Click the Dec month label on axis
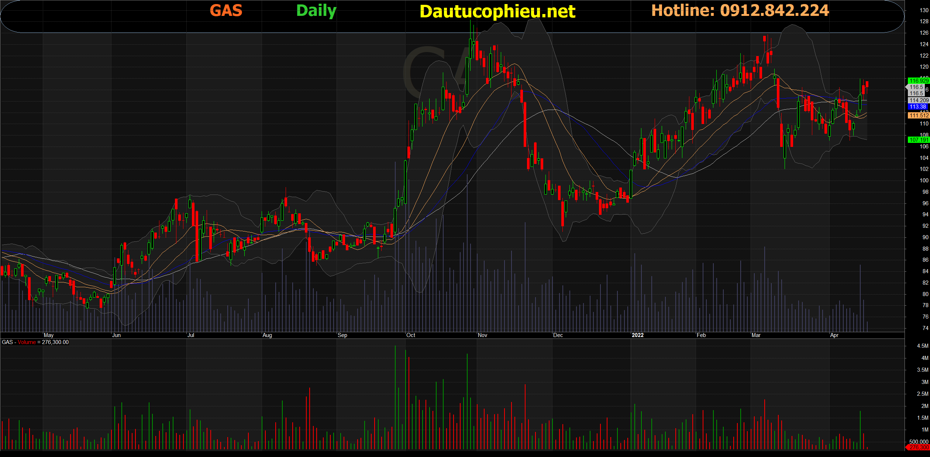The image size is (930, 457). (558, 335)
